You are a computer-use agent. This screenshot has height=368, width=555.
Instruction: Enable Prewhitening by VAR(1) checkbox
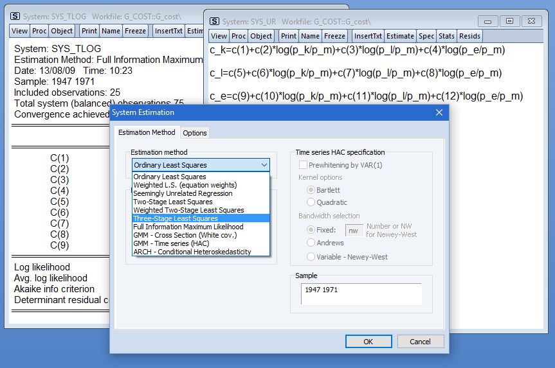(312, 165)
